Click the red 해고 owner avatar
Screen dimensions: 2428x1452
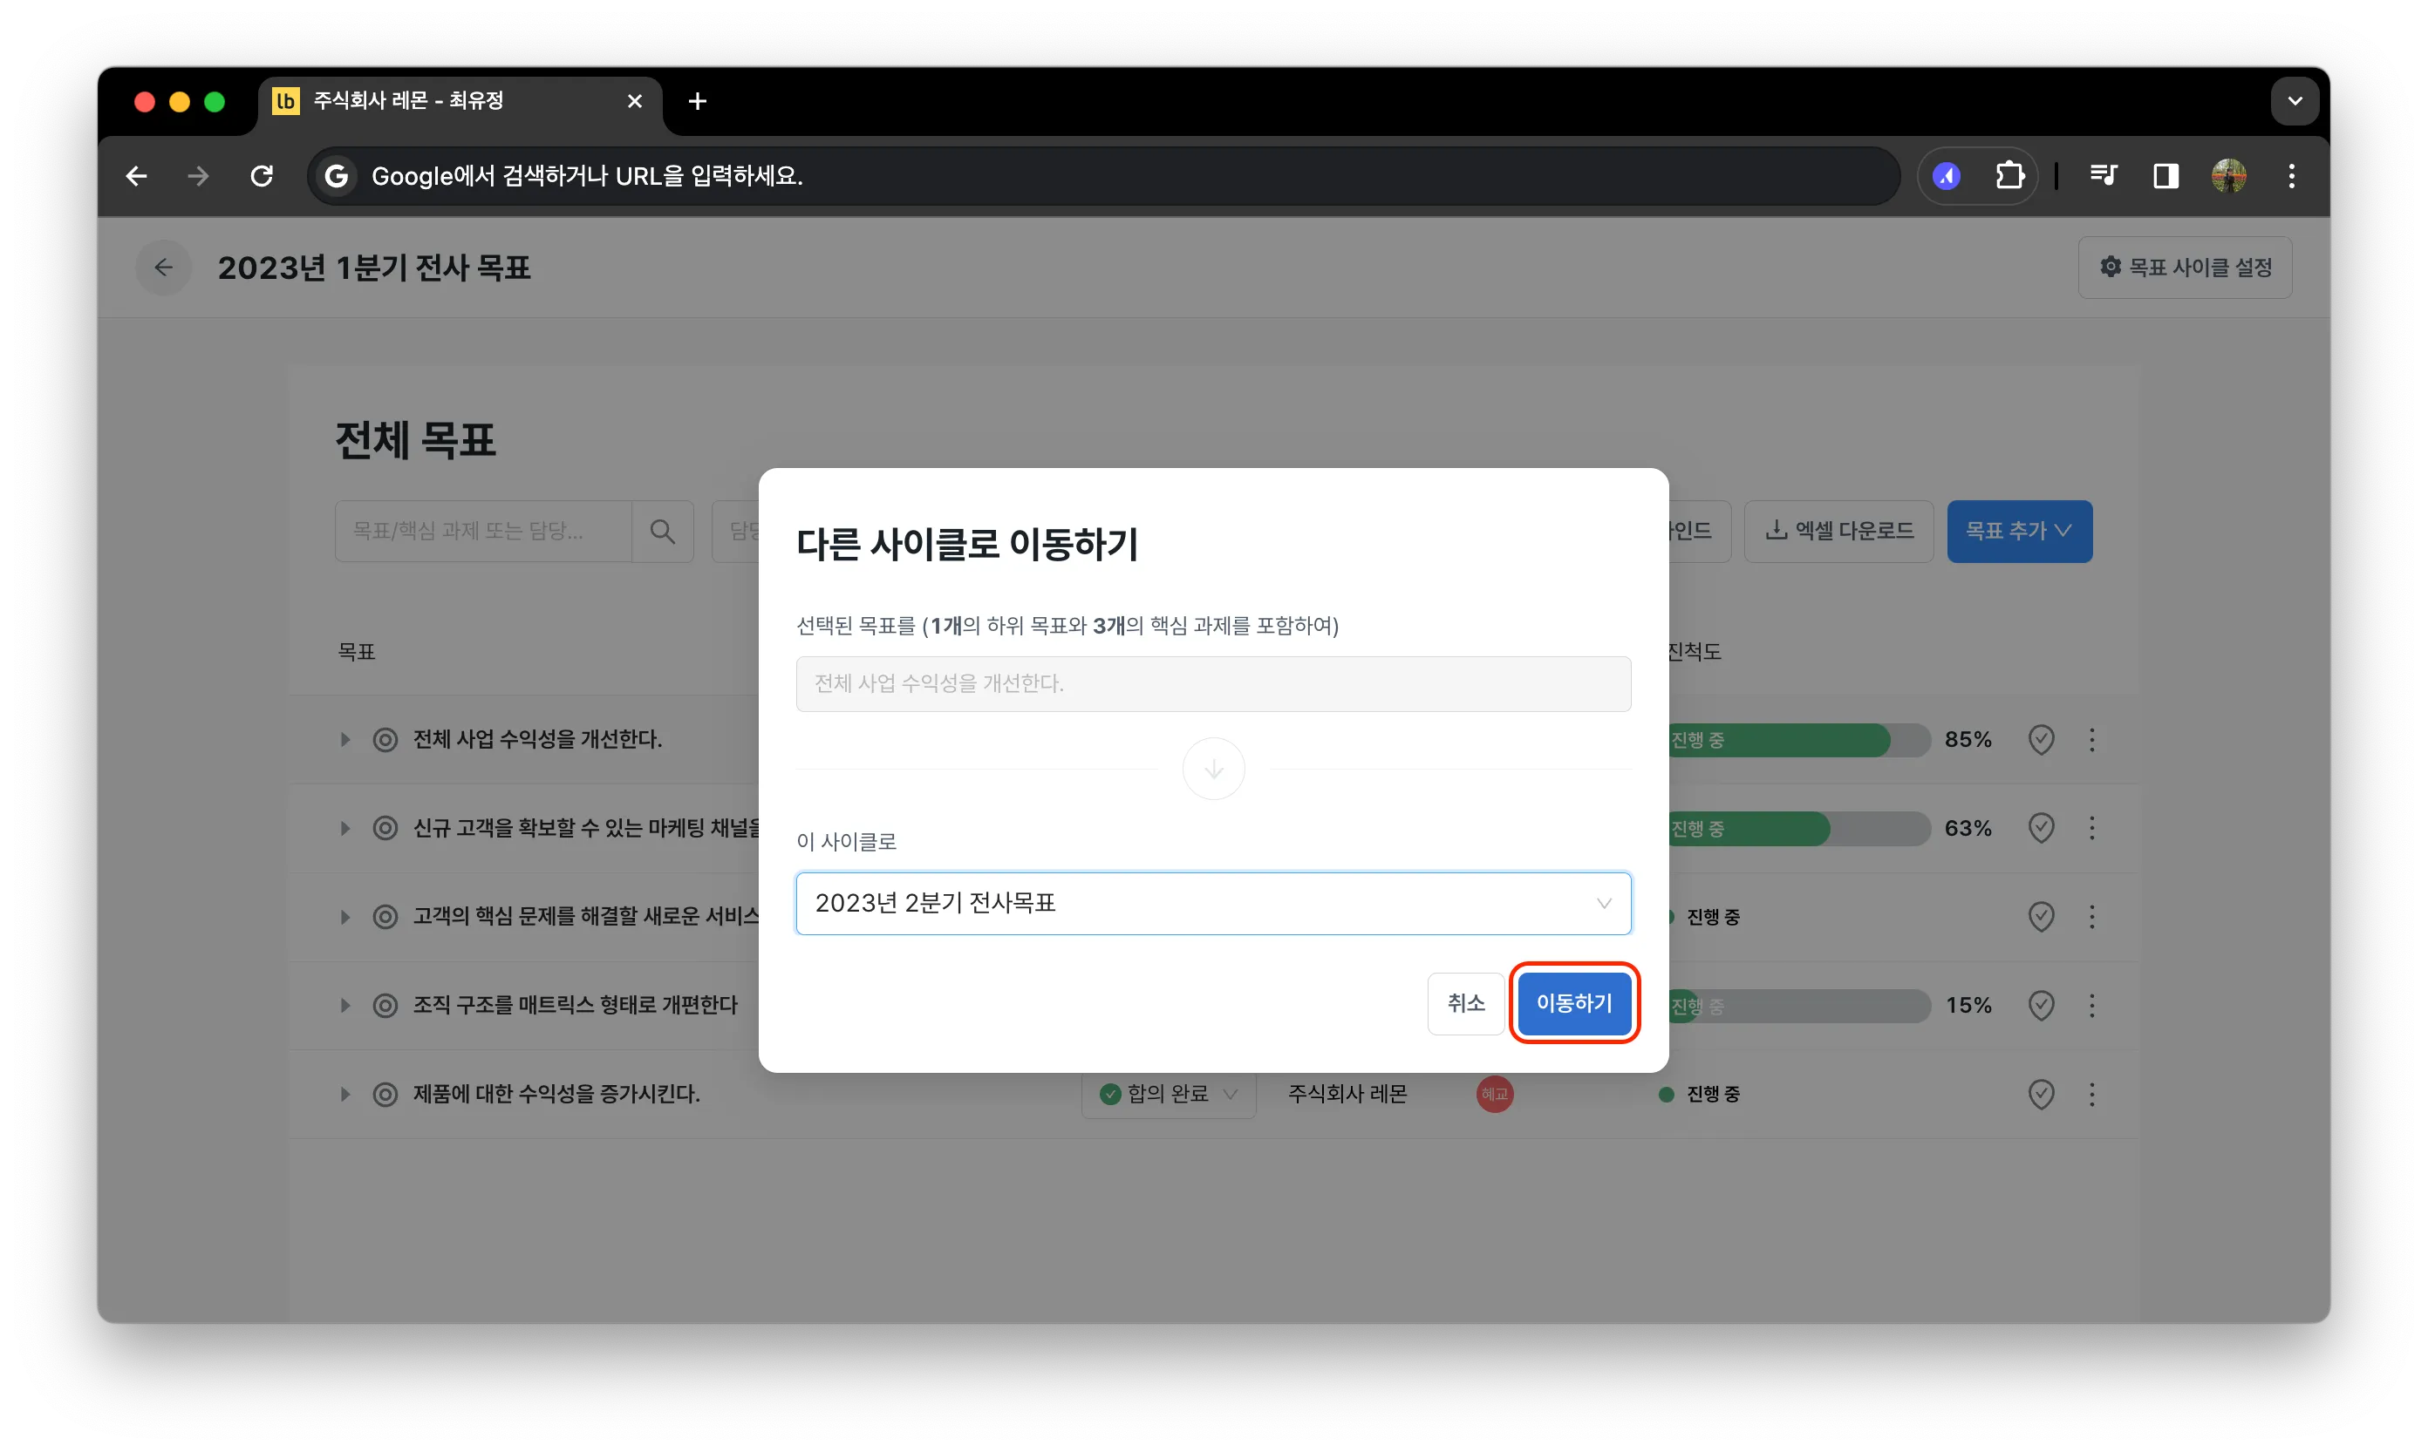pyautogui.click(x=1494, y=1094)
